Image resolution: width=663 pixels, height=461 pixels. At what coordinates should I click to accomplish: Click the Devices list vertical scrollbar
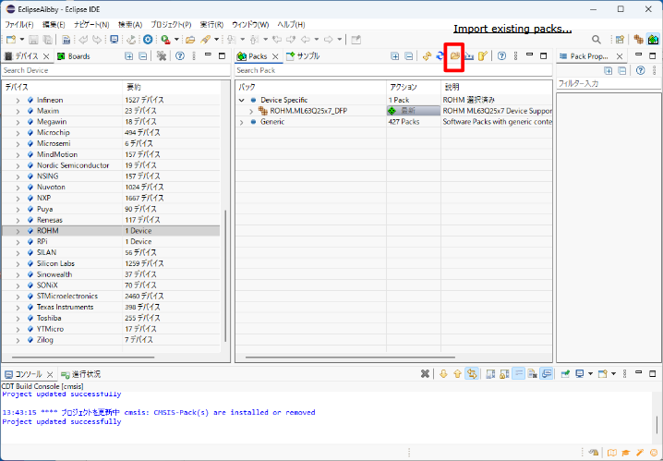(225, 275)
